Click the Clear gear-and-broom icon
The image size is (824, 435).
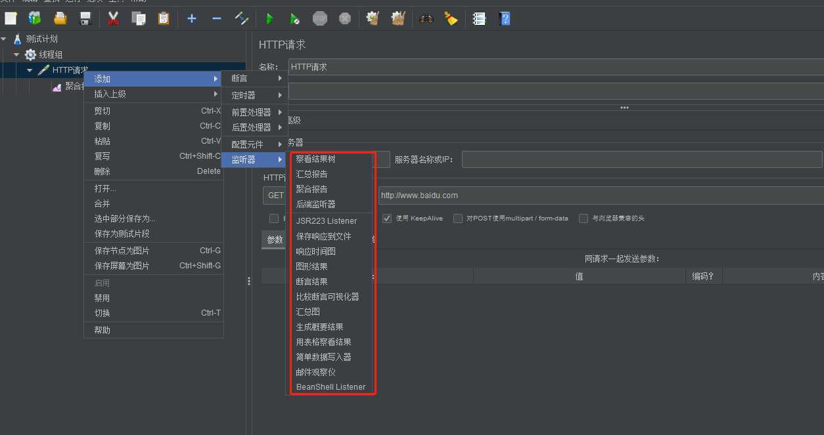(373, 18)
